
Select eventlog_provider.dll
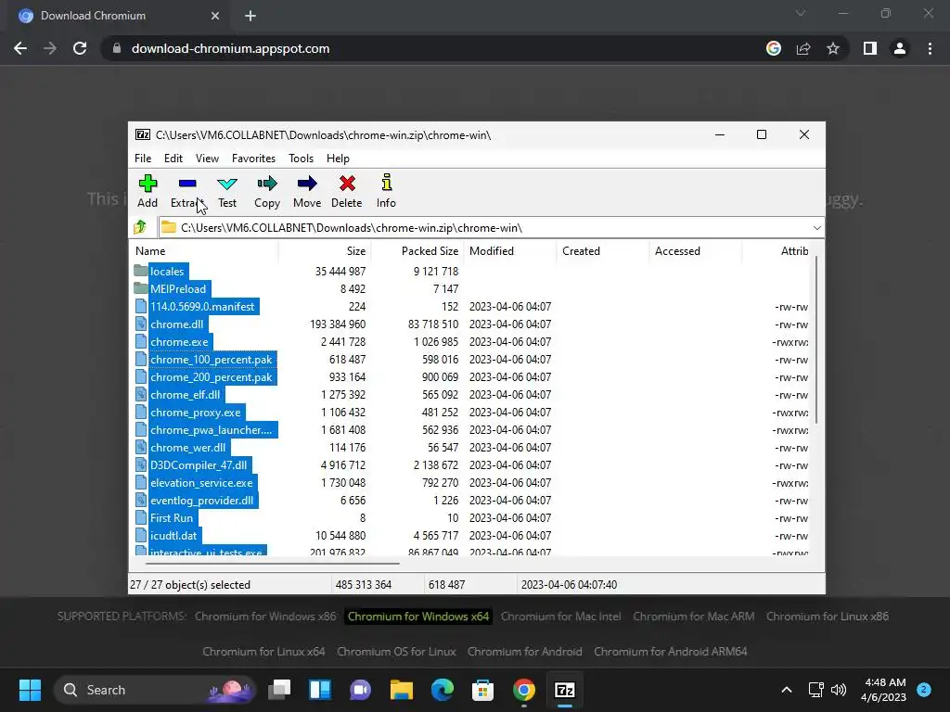pyautogui.click(x=201, y=500)
